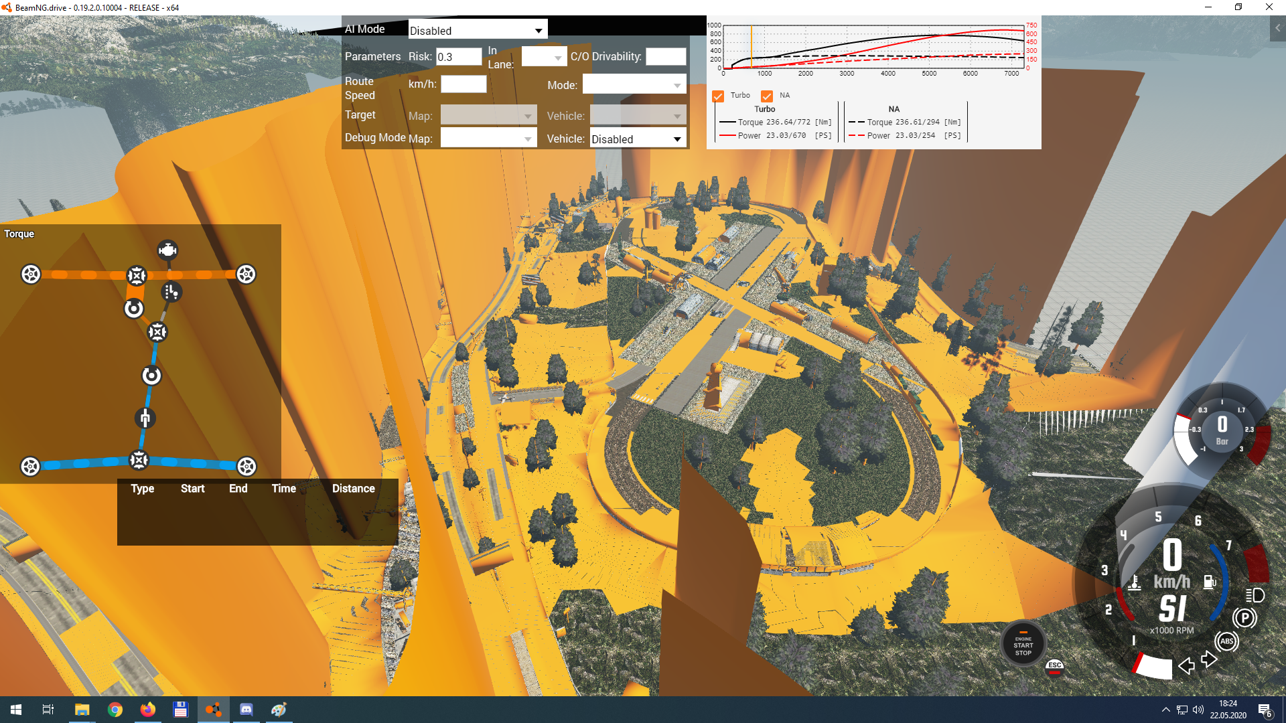Click the boost gauge showing 0 Bar
The height and width of the screenshot is (723, 1286).
point(1222,429)
